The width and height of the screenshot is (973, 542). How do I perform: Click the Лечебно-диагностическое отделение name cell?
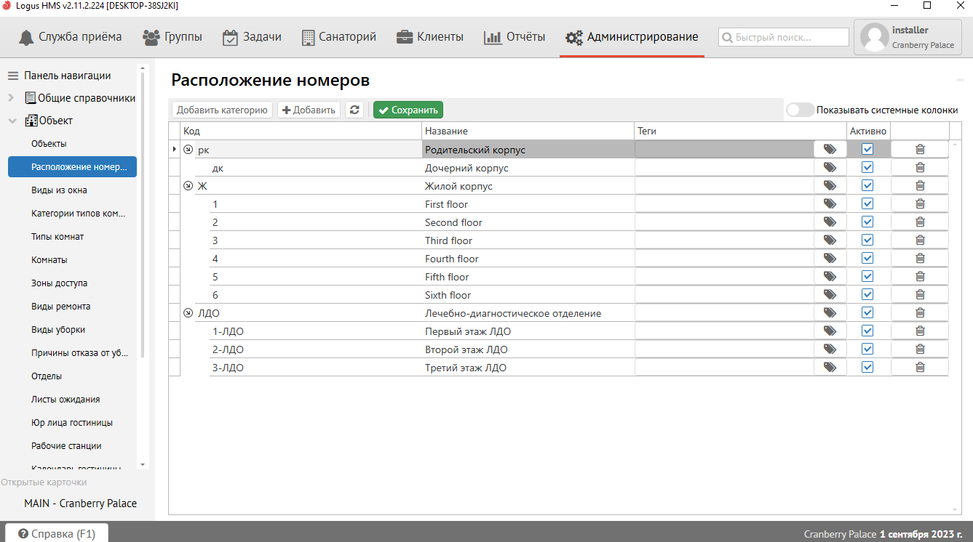pos(528,313)
